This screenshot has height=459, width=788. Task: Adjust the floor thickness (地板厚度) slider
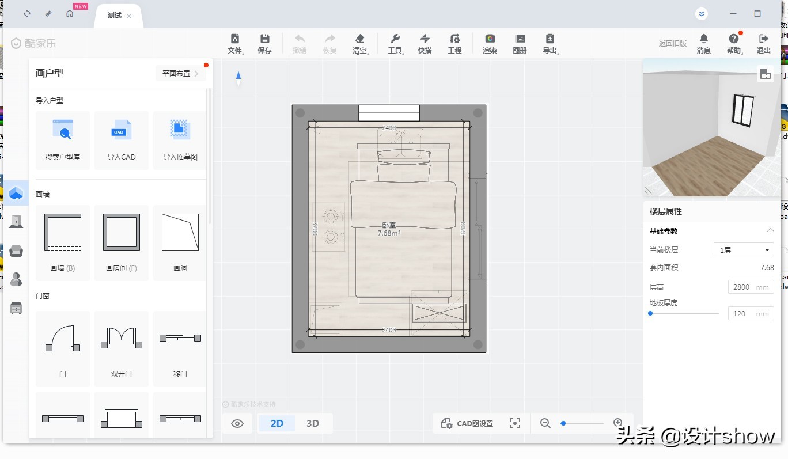(x=651, y=313)
